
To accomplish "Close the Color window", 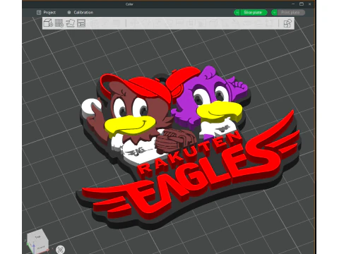I will [310, 4].
